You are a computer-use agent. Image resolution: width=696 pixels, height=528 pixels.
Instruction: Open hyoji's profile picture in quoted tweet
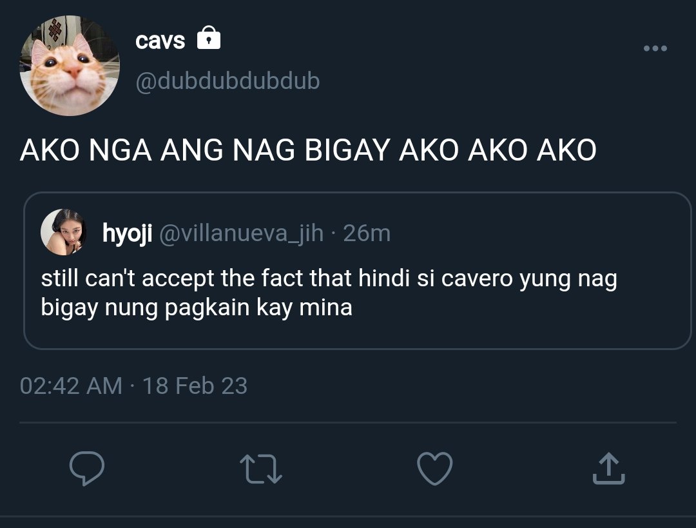pos(64,232)
